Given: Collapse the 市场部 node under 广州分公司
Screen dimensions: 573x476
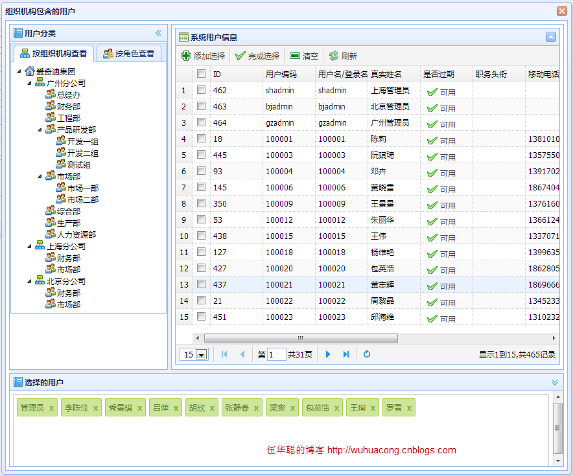Looking at the screenshot, I should 40,177.
